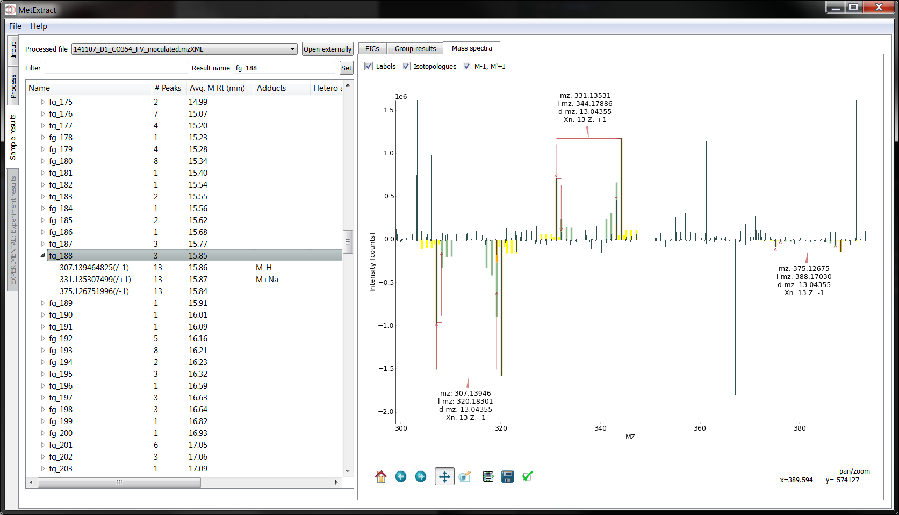Viewport: 899px width, 515px height.
Task: Click the green checkmark edit-parameters icon
Action: (528, 476)
